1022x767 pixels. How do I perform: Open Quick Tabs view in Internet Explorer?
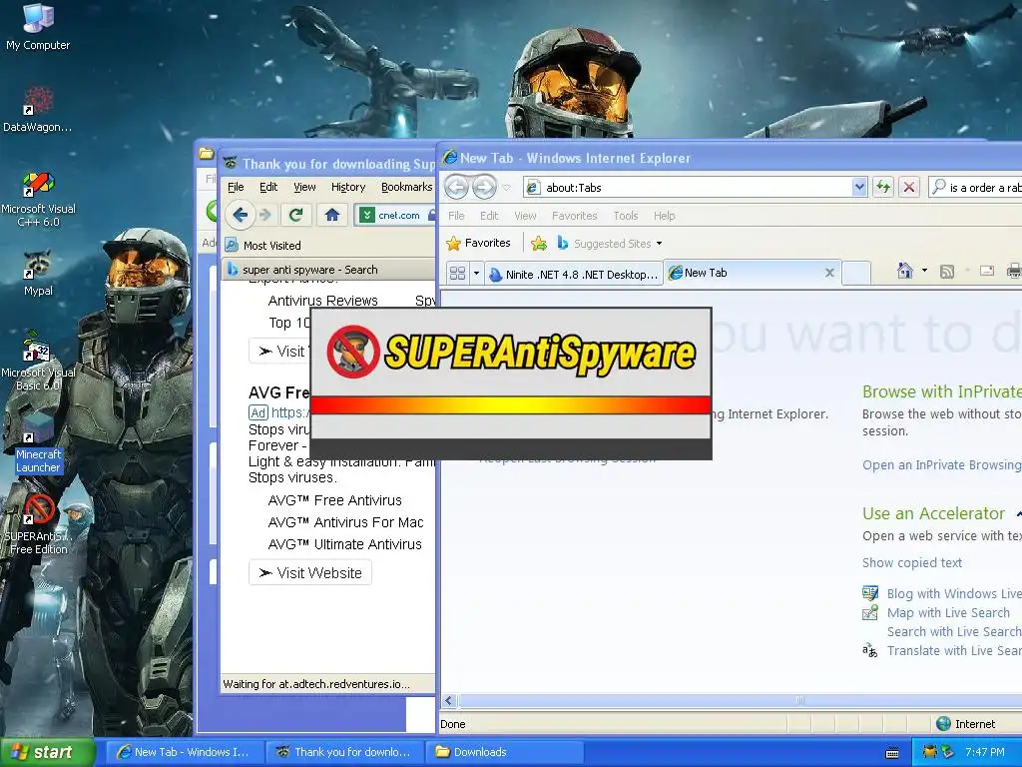point(457,274)
